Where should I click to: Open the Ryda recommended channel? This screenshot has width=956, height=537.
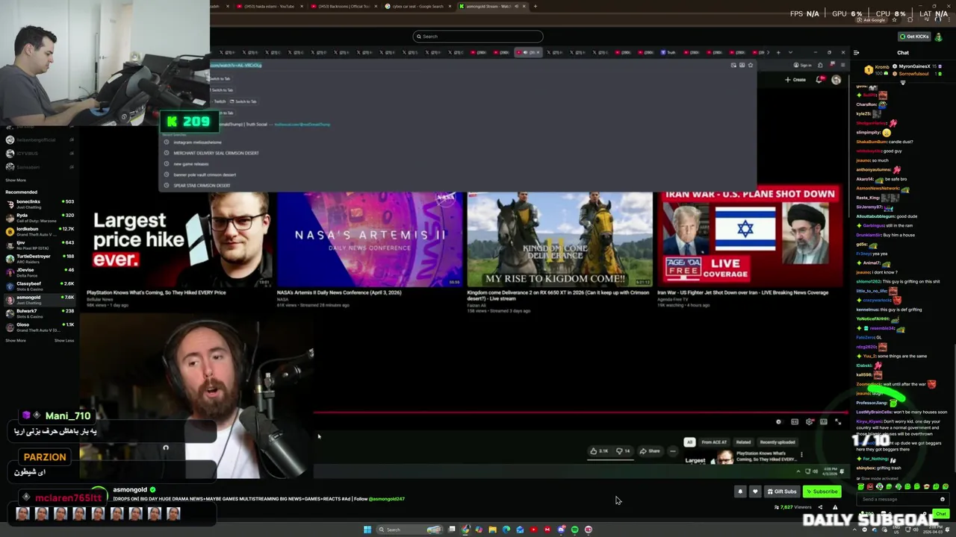(x=40, y=216)
